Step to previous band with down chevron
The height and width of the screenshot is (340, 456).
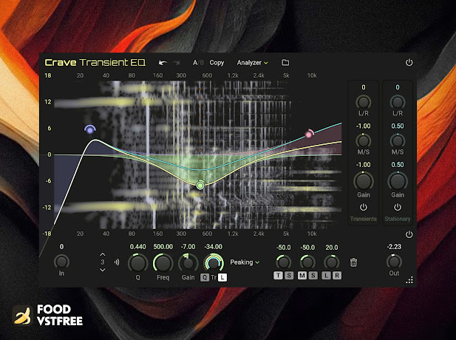[x=103, y=270]
